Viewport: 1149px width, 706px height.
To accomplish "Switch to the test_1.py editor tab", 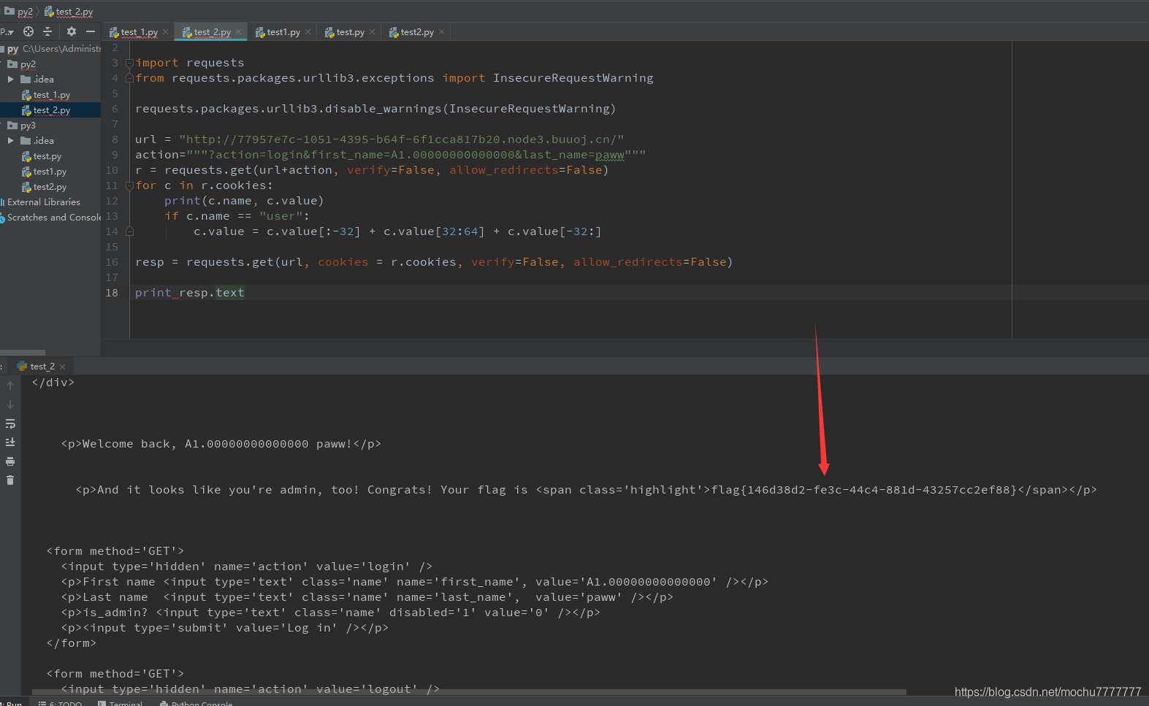I will [x=139, y=32].
